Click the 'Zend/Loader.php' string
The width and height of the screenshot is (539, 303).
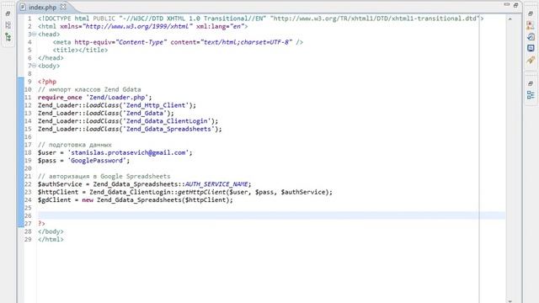point(117,98)
